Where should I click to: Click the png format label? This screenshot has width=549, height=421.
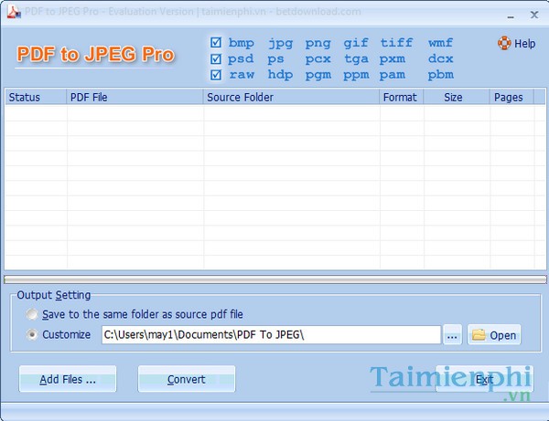click(x=318, y=43)
